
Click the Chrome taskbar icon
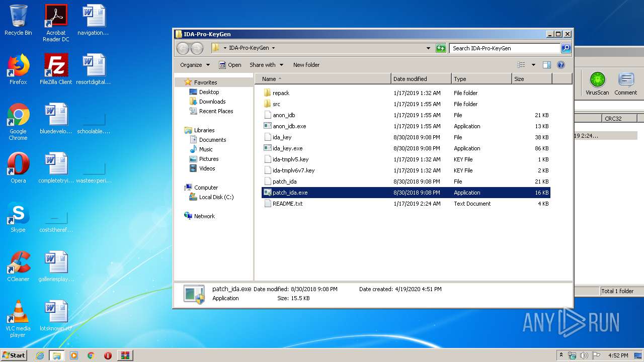tap(91, 355)
